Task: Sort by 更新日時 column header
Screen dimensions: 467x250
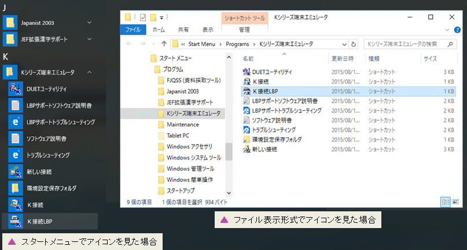Action: coord(343,58)
